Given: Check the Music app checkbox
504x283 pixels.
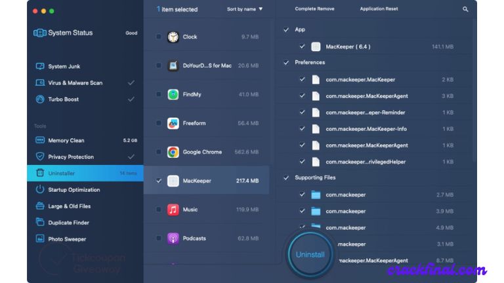Looking at the screenshot, I should click(x=159, y=209).
